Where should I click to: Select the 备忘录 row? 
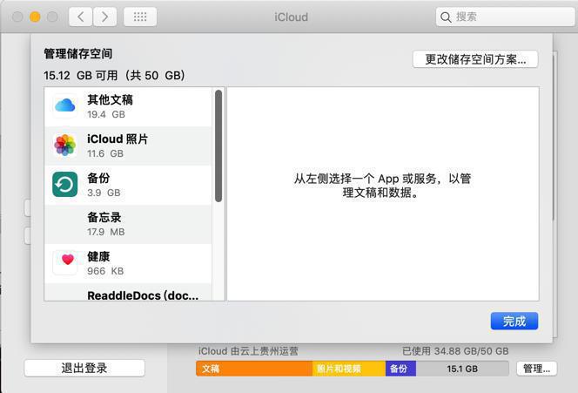coord(128,224)
